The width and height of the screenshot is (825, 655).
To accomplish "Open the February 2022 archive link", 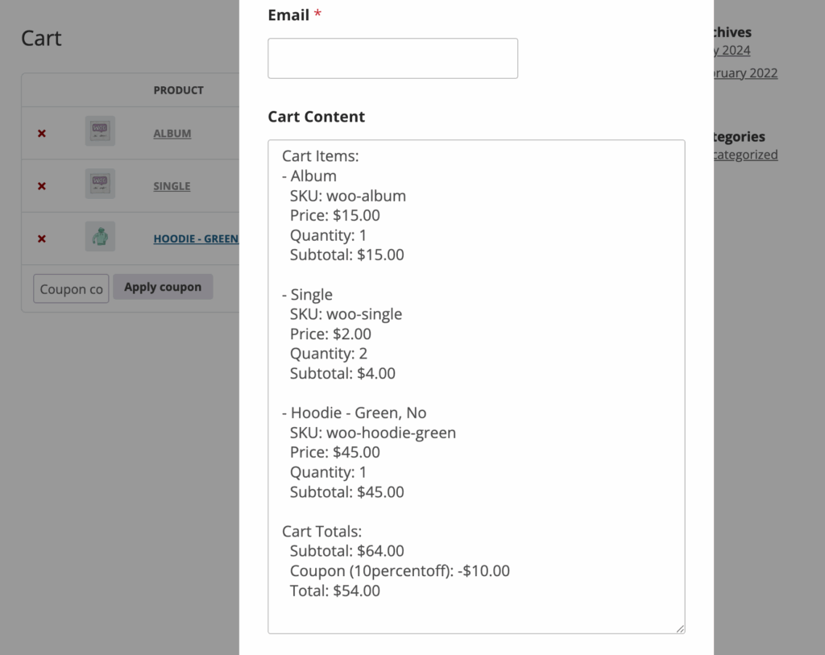I will 745,73.
